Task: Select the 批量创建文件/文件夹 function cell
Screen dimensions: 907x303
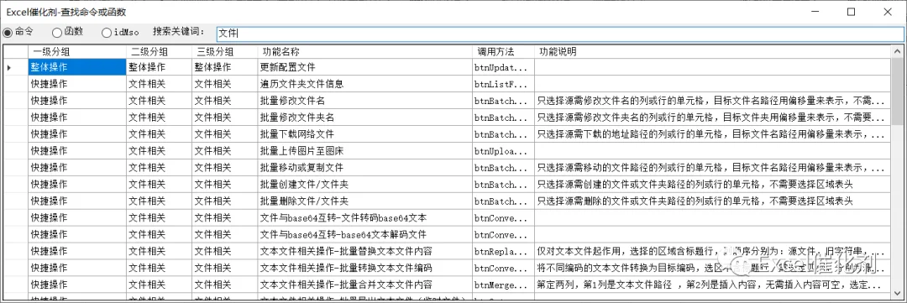Action: click(x=365, y=185)
